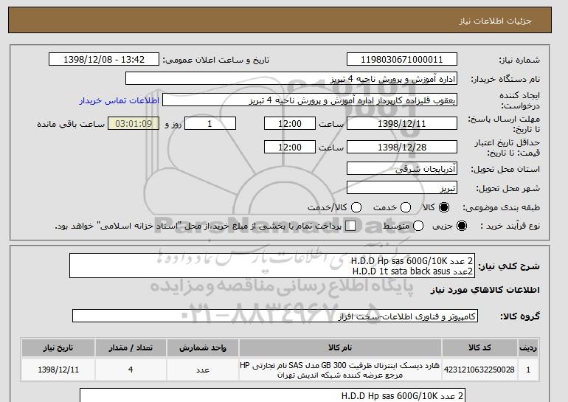Click the اطلاعات کالاهای مورد نیاز section heading
Viewport: 568px width, 402px height.
pos(485,290)
